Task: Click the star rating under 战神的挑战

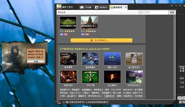Action: [x=91, y=31]
